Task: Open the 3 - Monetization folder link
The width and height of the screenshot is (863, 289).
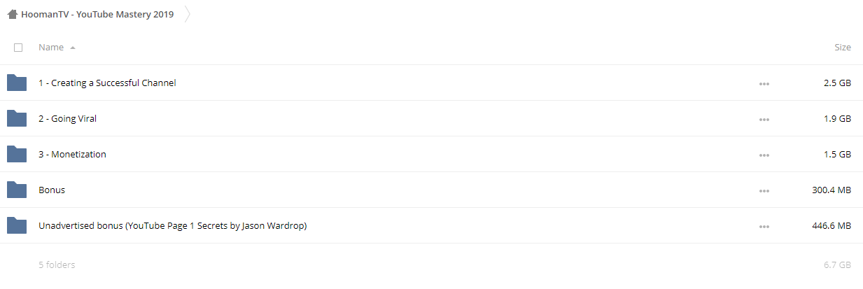Action: [x=72, y=154]
